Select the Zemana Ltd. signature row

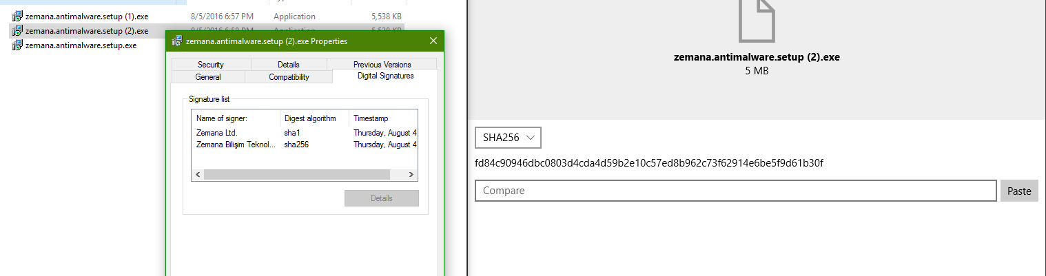tap(305, 132)
